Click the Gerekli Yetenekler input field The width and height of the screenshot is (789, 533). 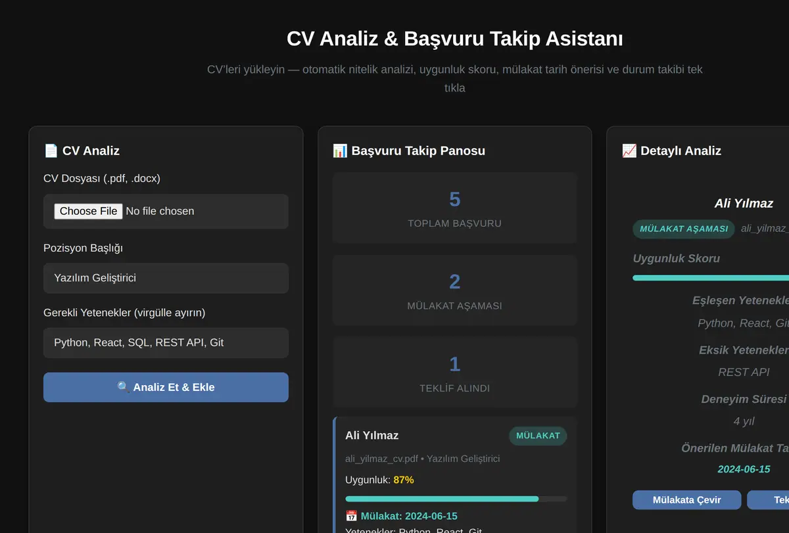click(166, 342)
